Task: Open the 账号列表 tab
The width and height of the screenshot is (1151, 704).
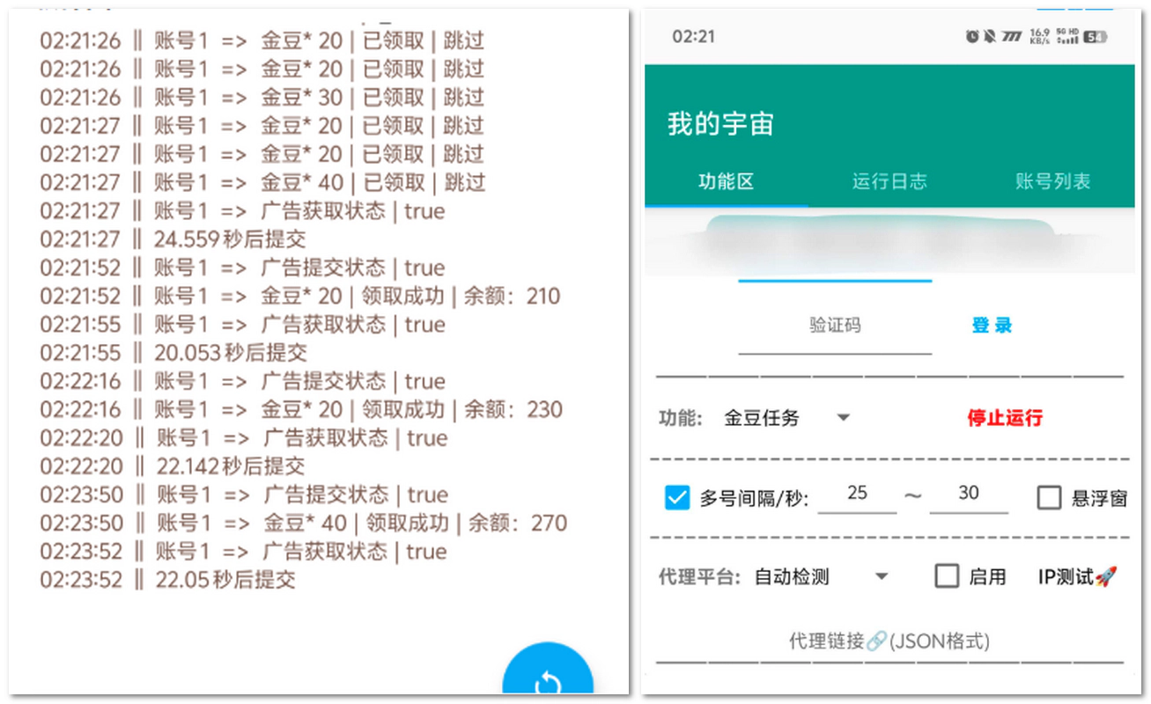Action: (x=1052, y=181)
